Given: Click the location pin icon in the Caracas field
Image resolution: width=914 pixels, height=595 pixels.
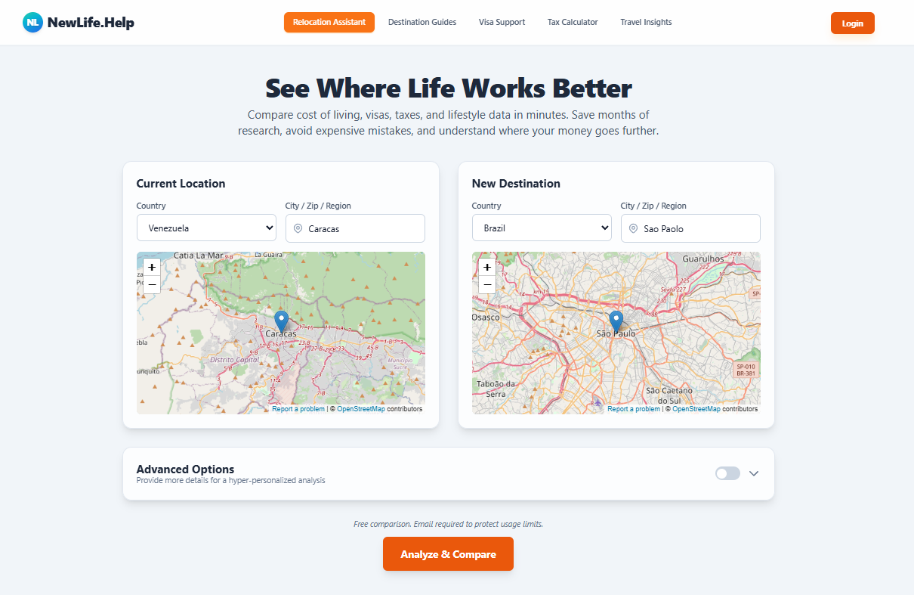Looking at the screenshot, I should pos(298,228).
